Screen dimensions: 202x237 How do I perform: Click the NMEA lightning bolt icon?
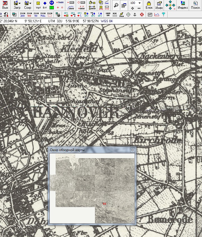[x=121, y=14]
